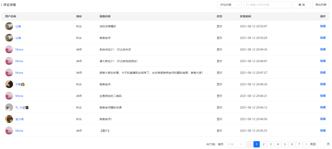The width and height of the screenshot is (332, 149).
Task: Click the comment search input field
Action: 267,5
